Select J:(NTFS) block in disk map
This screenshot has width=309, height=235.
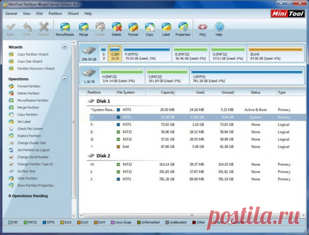point(247,76)
